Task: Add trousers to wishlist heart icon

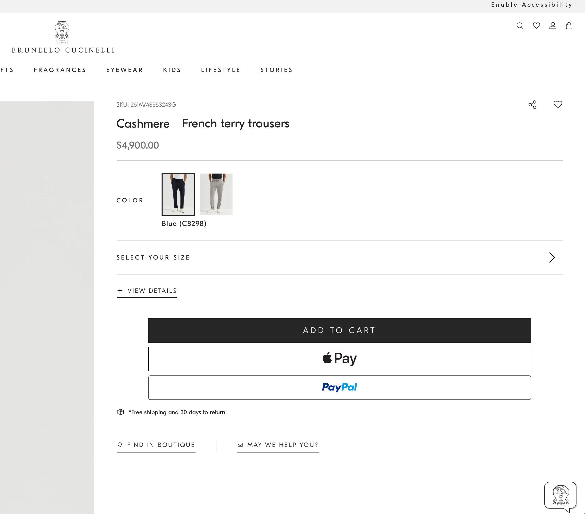Action: (x=558, y=105)
